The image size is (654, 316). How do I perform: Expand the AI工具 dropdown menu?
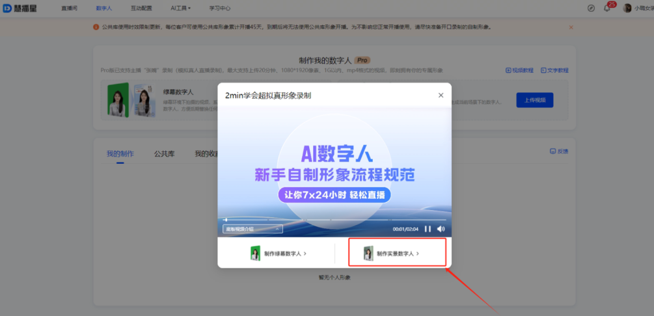(x=181, y=8)
